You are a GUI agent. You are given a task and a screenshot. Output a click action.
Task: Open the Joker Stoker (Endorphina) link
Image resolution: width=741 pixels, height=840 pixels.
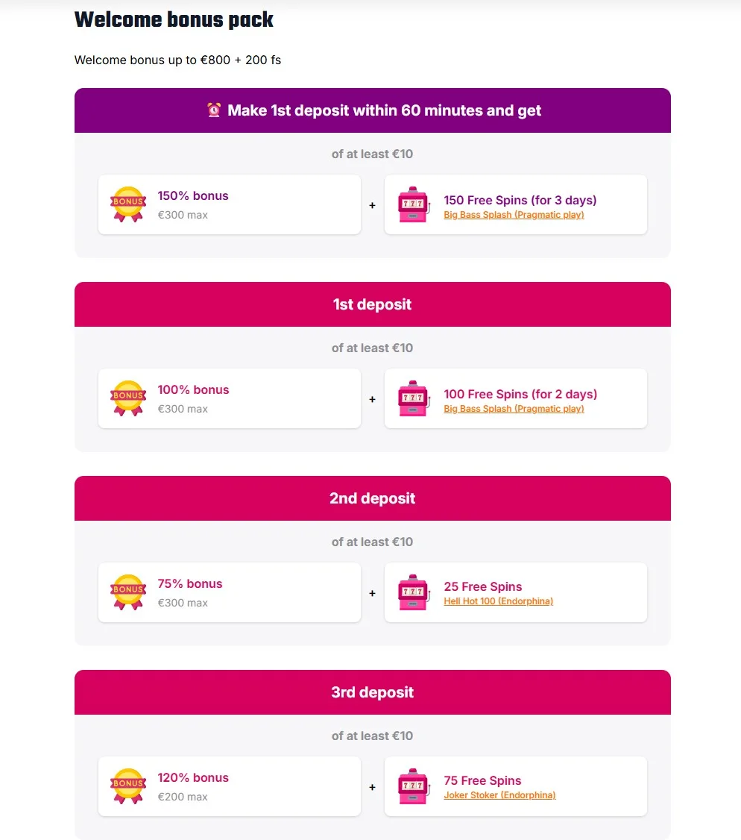[499, 795]
